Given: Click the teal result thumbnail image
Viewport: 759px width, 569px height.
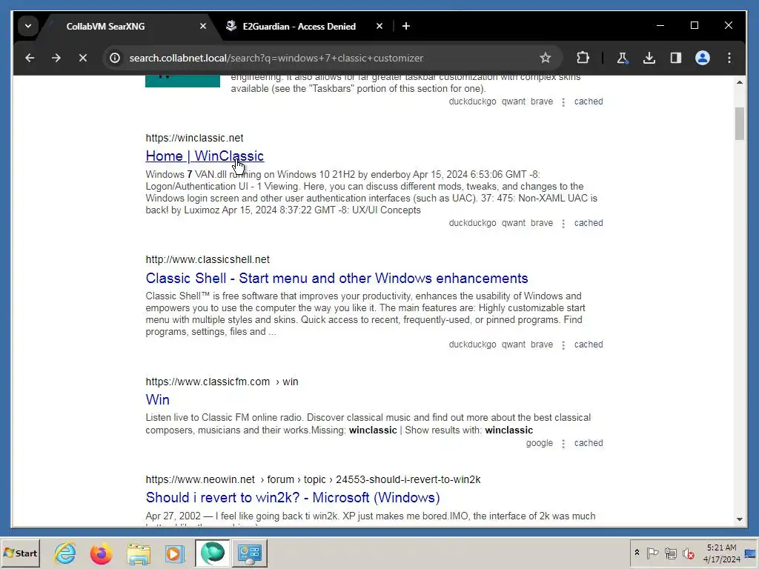Looking at the screenshot, I should (x=182, y=81).
